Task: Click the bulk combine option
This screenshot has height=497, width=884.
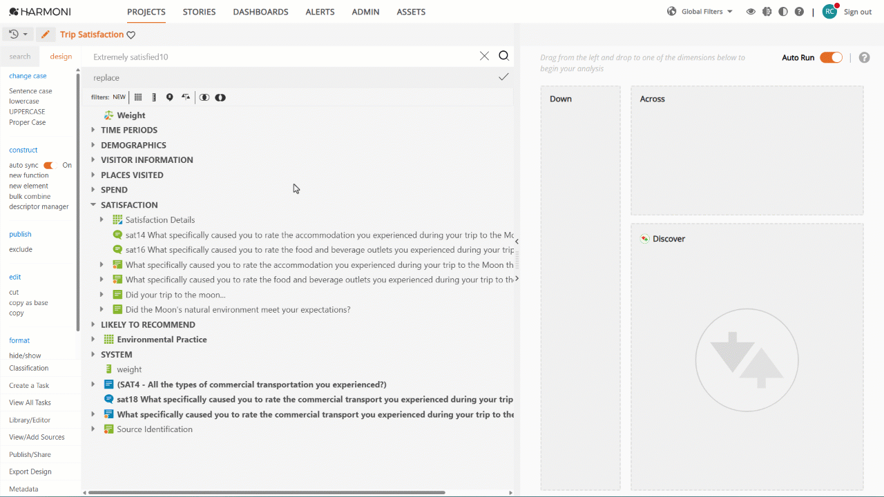Action: [30, 197]
